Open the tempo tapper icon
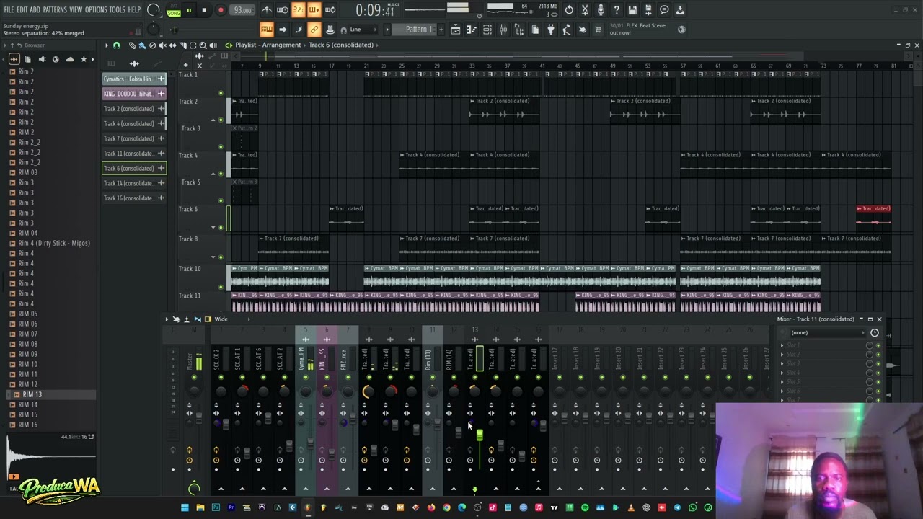923x519 pixels. click(x=567, y=30)
